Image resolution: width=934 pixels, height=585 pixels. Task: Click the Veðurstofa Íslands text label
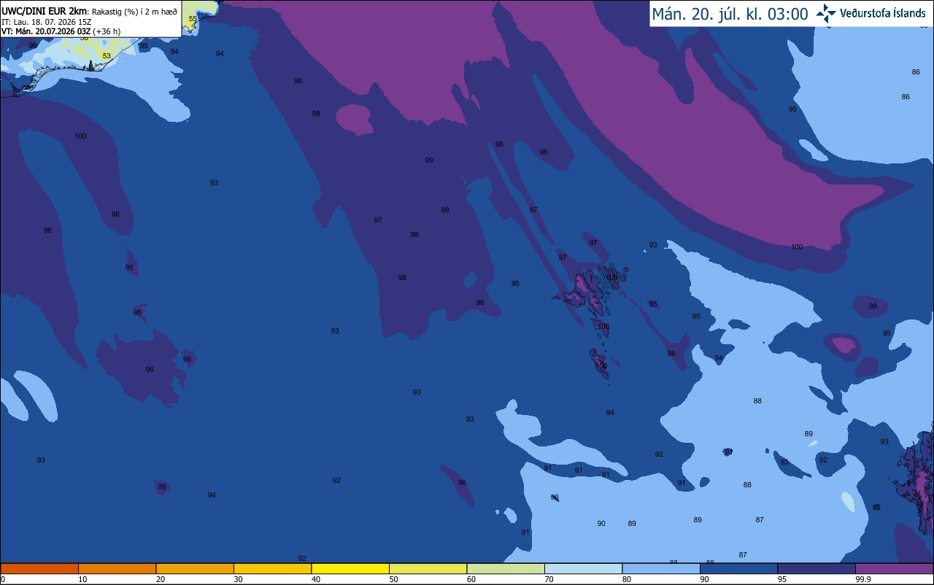click(883, 13)
